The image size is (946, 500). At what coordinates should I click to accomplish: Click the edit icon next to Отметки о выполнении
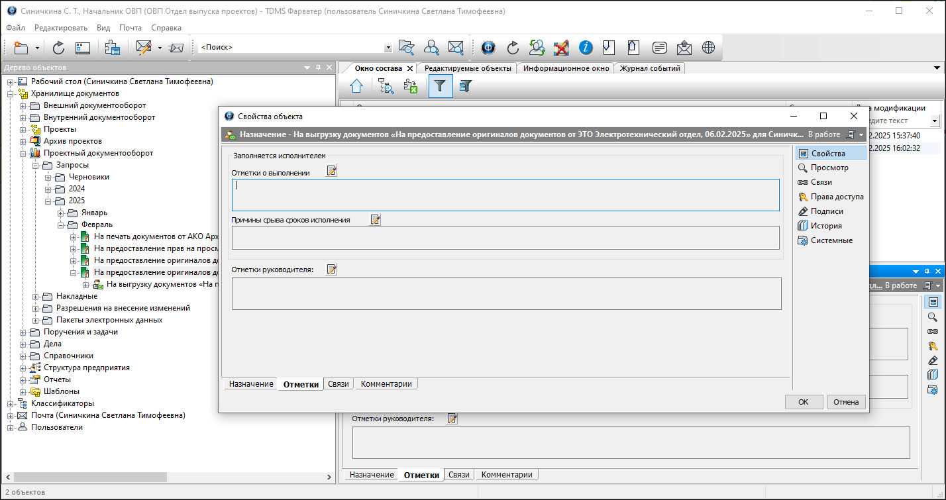point(332,172)
